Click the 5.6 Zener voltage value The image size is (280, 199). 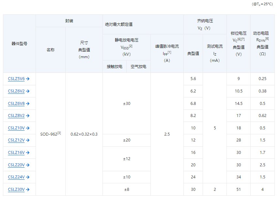coord(193,79)
